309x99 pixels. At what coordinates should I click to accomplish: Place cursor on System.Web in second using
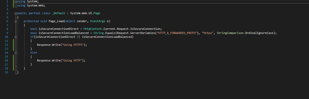click(35, 5)
